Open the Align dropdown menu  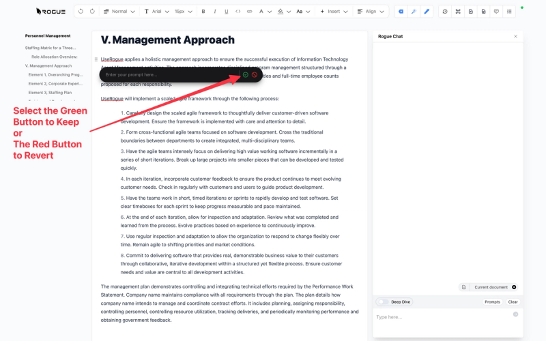371,12
